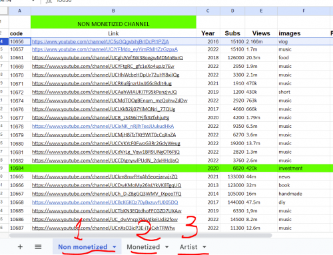This screenshot has width=333, height=255.
Task: Open the YouTube link for code 10678
Action: point(103,126)
